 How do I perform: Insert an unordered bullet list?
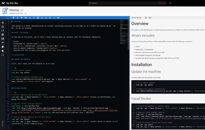click(42, 18)
